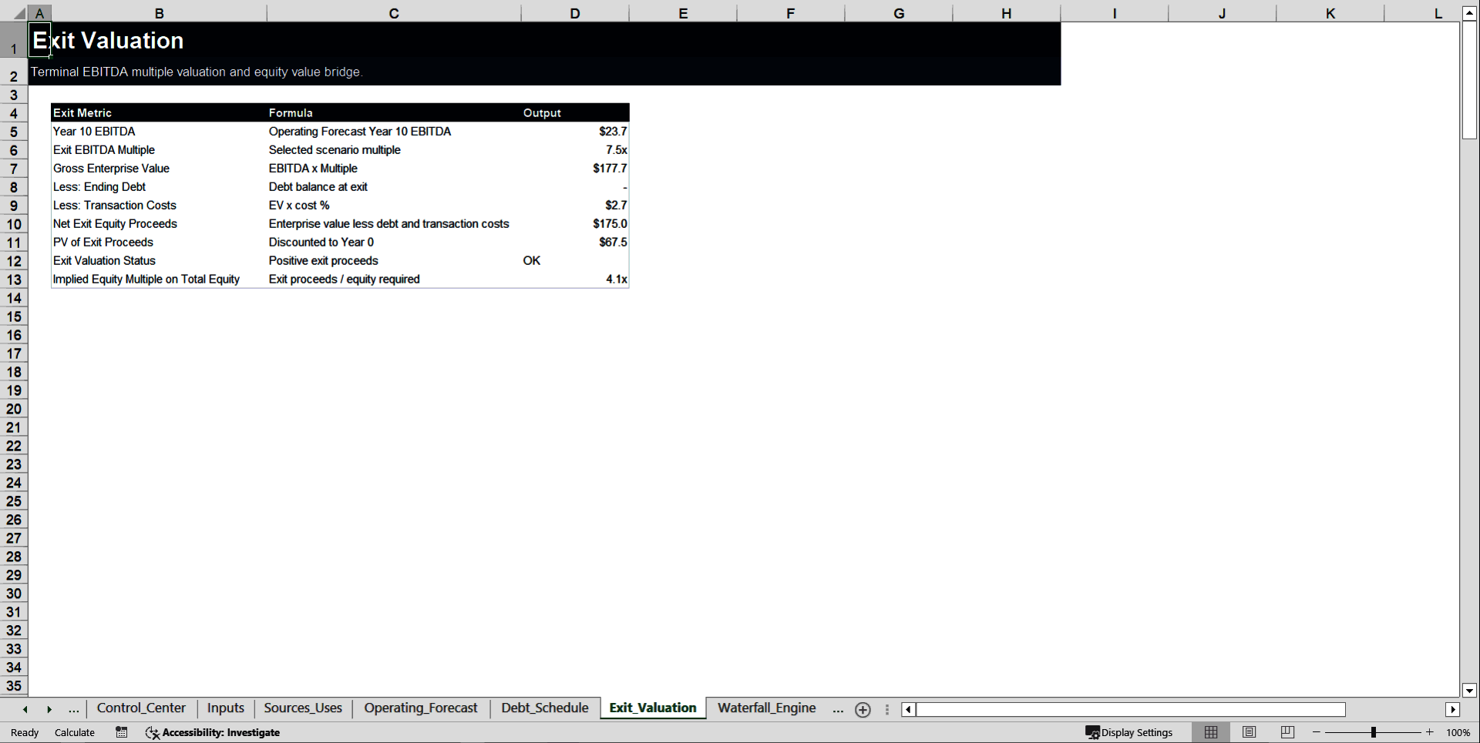Adjust the zoom slider handle

(x=1374, y=732)
